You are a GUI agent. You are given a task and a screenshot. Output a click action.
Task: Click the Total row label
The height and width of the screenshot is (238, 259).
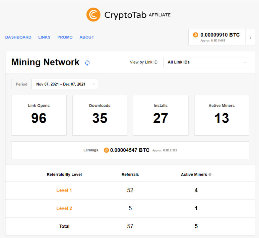coord(64,226)
